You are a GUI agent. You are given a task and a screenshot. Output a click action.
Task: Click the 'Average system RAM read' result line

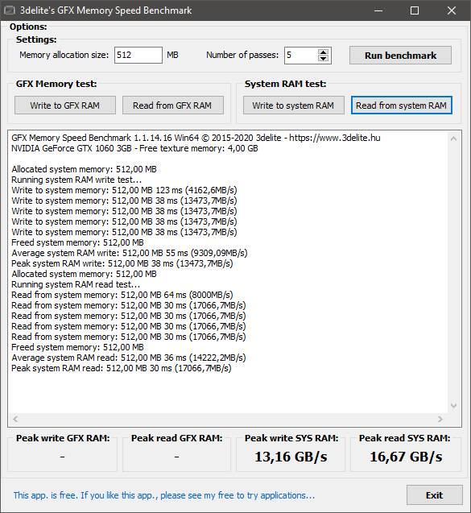pos(129,358)
